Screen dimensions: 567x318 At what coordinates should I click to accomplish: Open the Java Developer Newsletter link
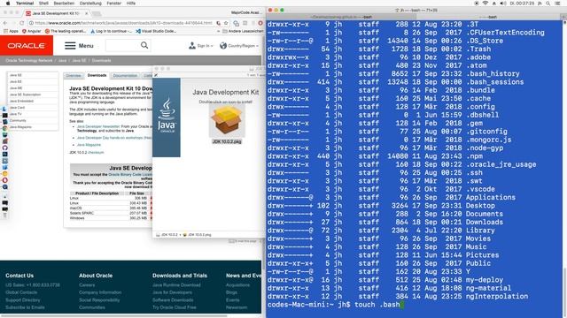98,126
